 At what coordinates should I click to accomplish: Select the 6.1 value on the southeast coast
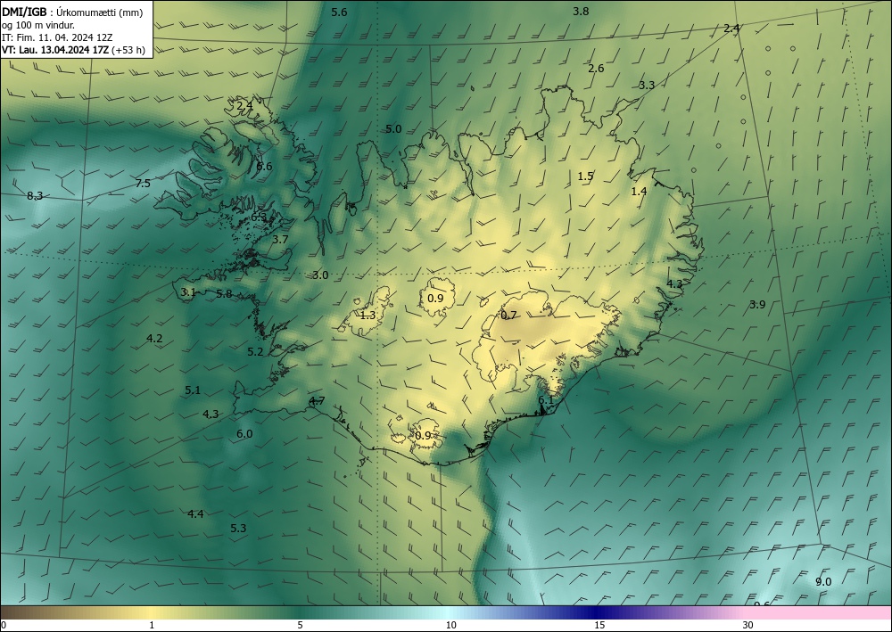point(546,400)
